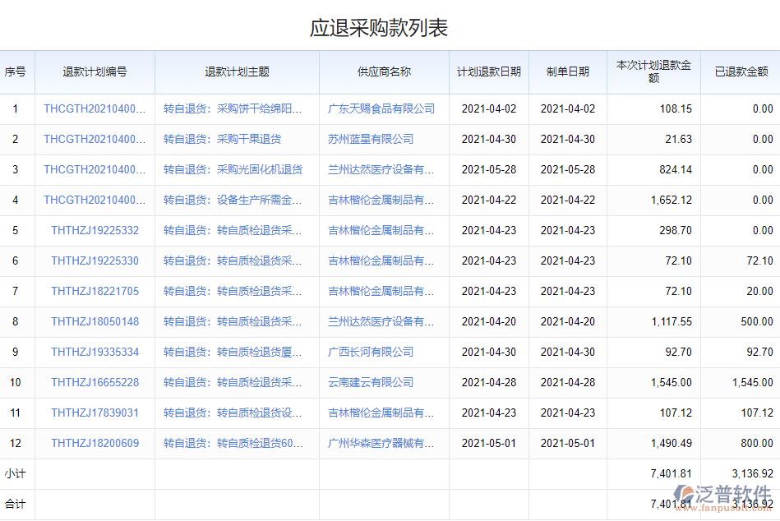Viewport: 780px width, 521px height.
Task: Open refund plan number THTHZJ18200609
Action: pos(95,443)
